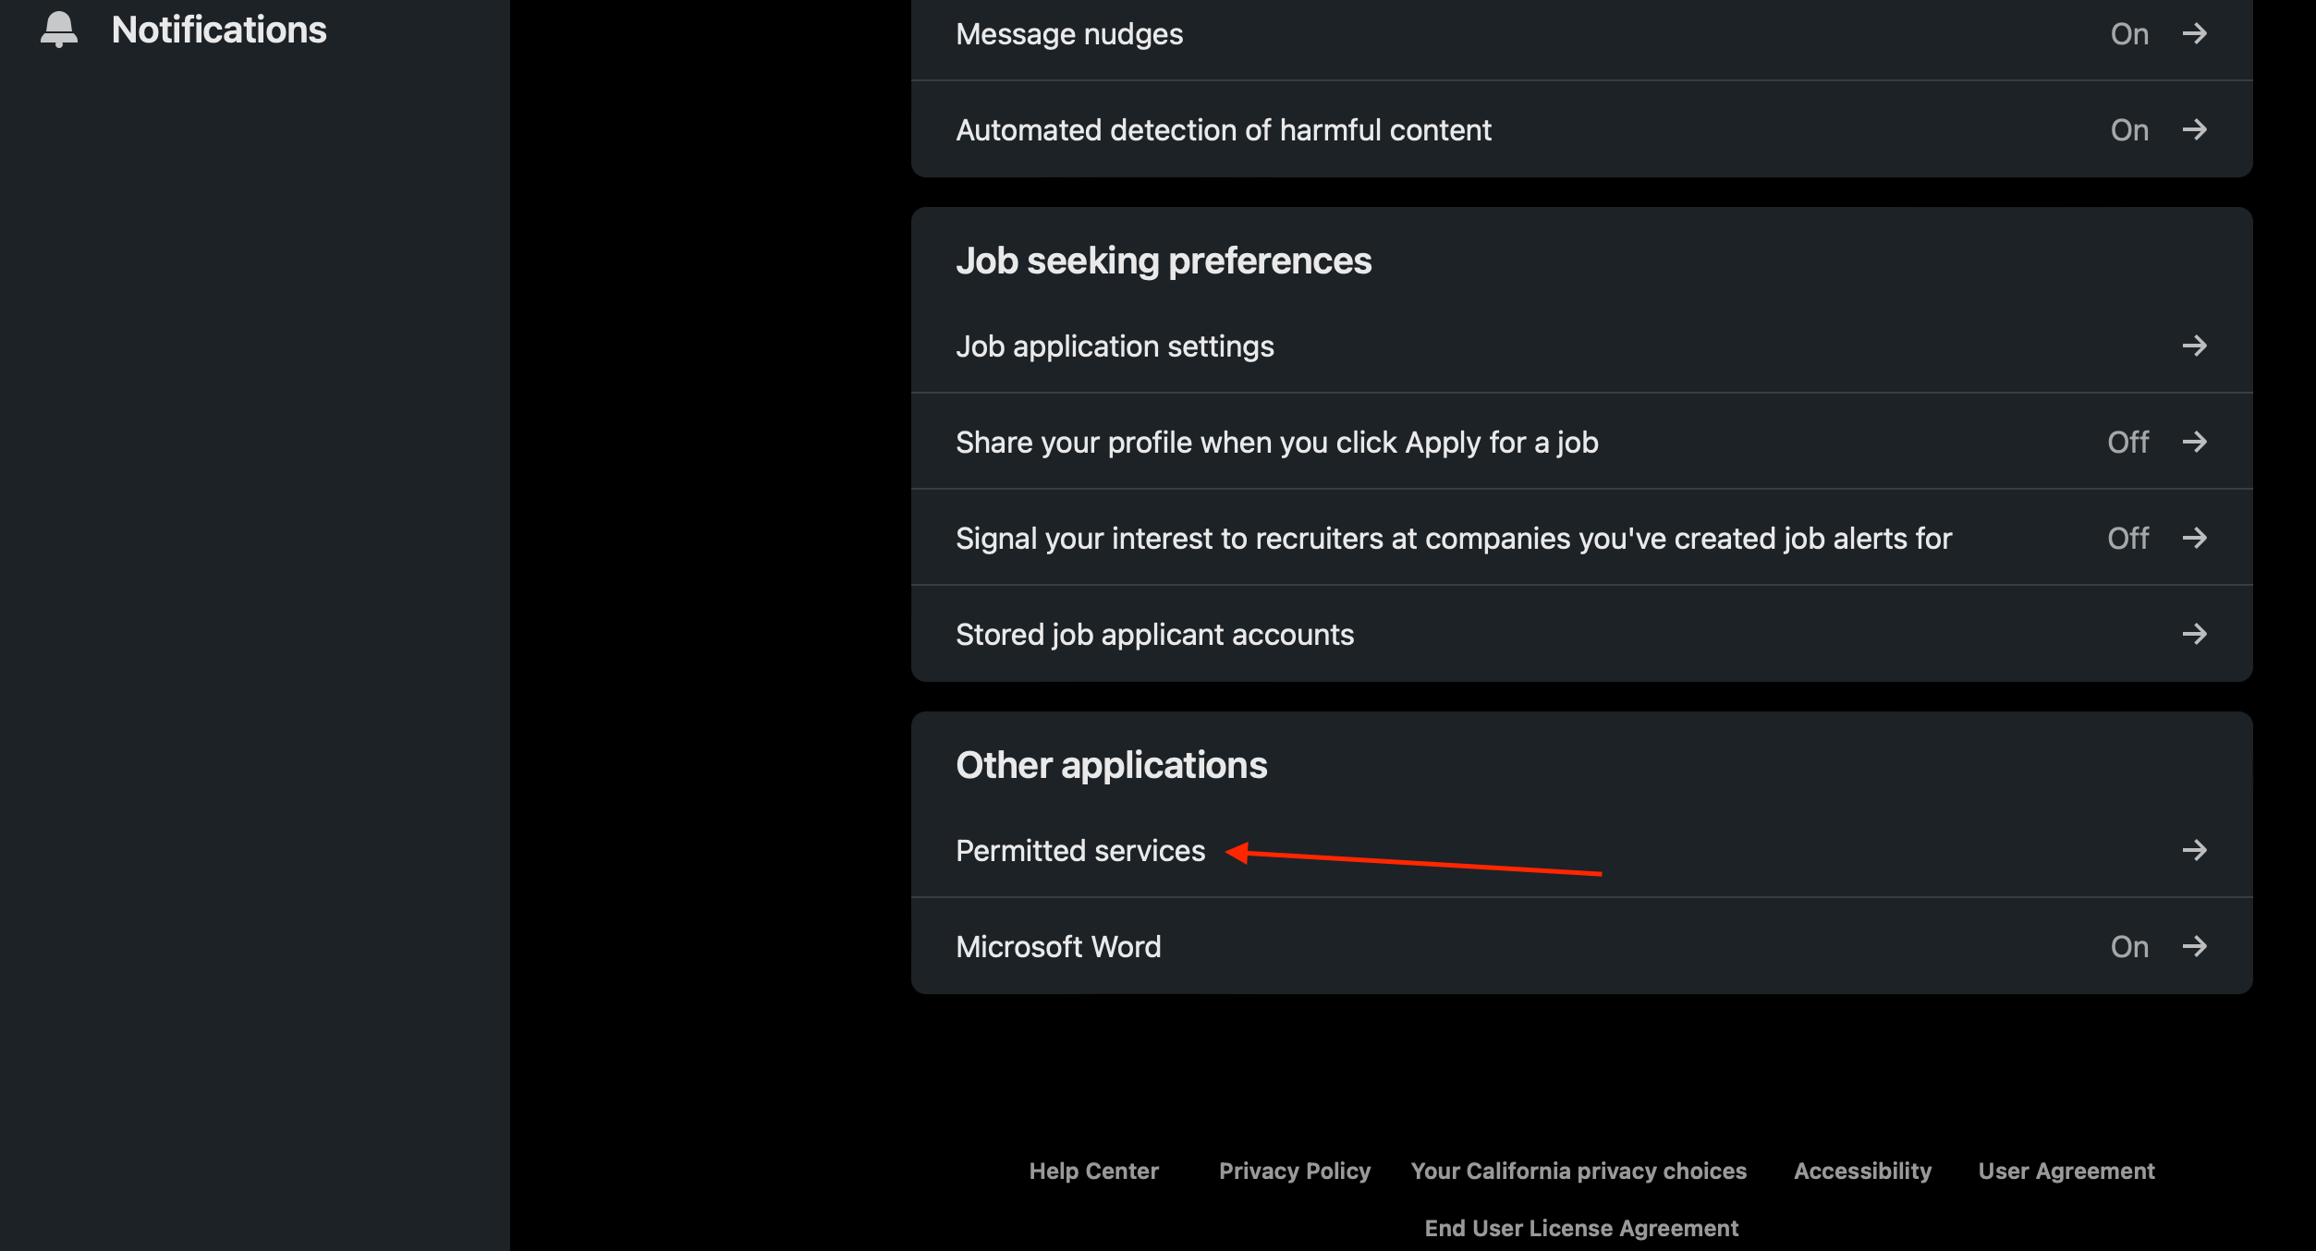Click On status for Microsoft Word

click(x=2129, y=947)
